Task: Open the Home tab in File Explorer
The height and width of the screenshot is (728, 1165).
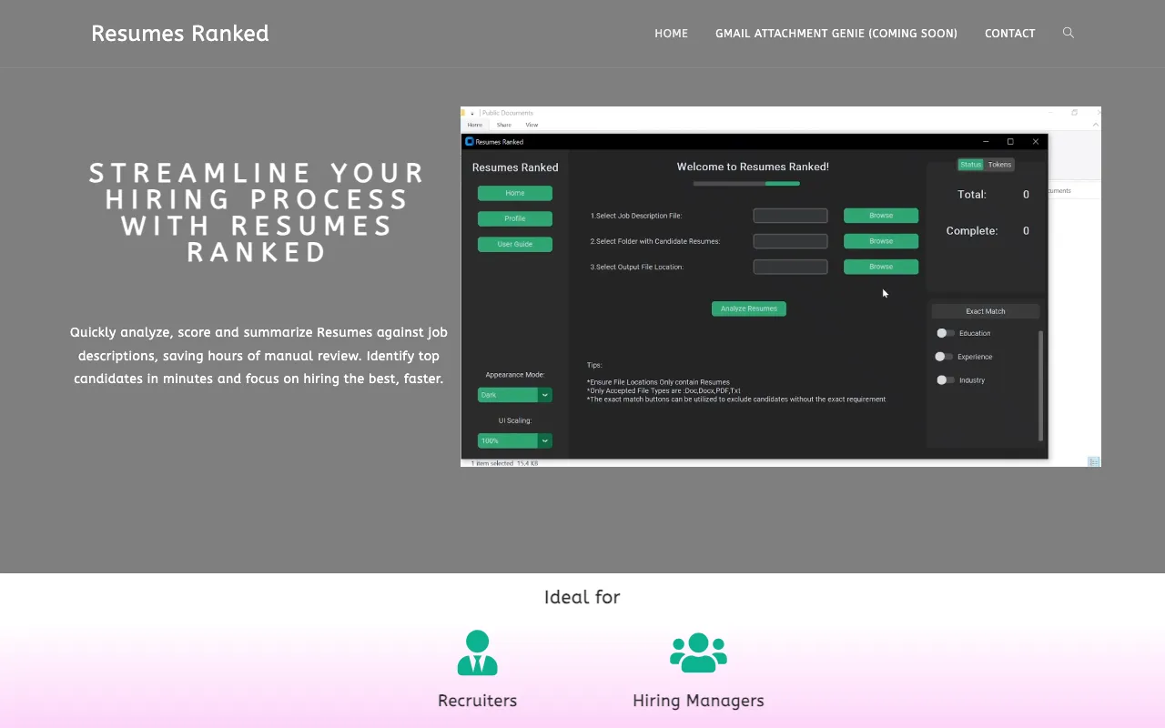Action: coord(475,125)
